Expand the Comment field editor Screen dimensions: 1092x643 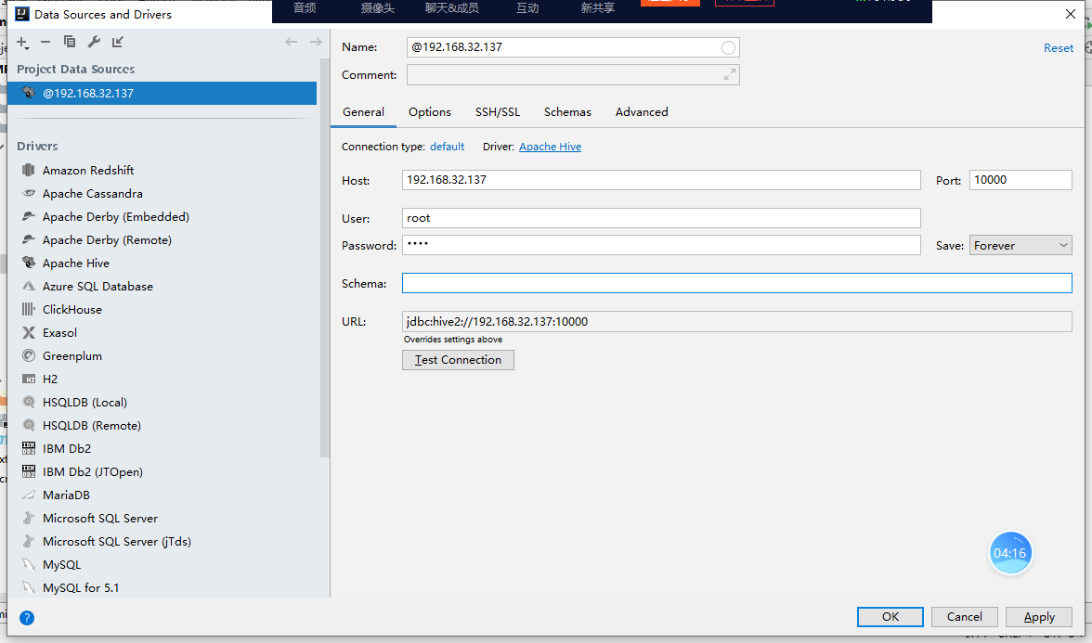pos(729,74)
